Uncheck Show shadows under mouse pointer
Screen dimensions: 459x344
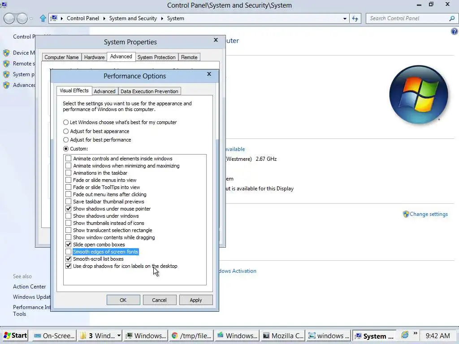tap(68, 209)
